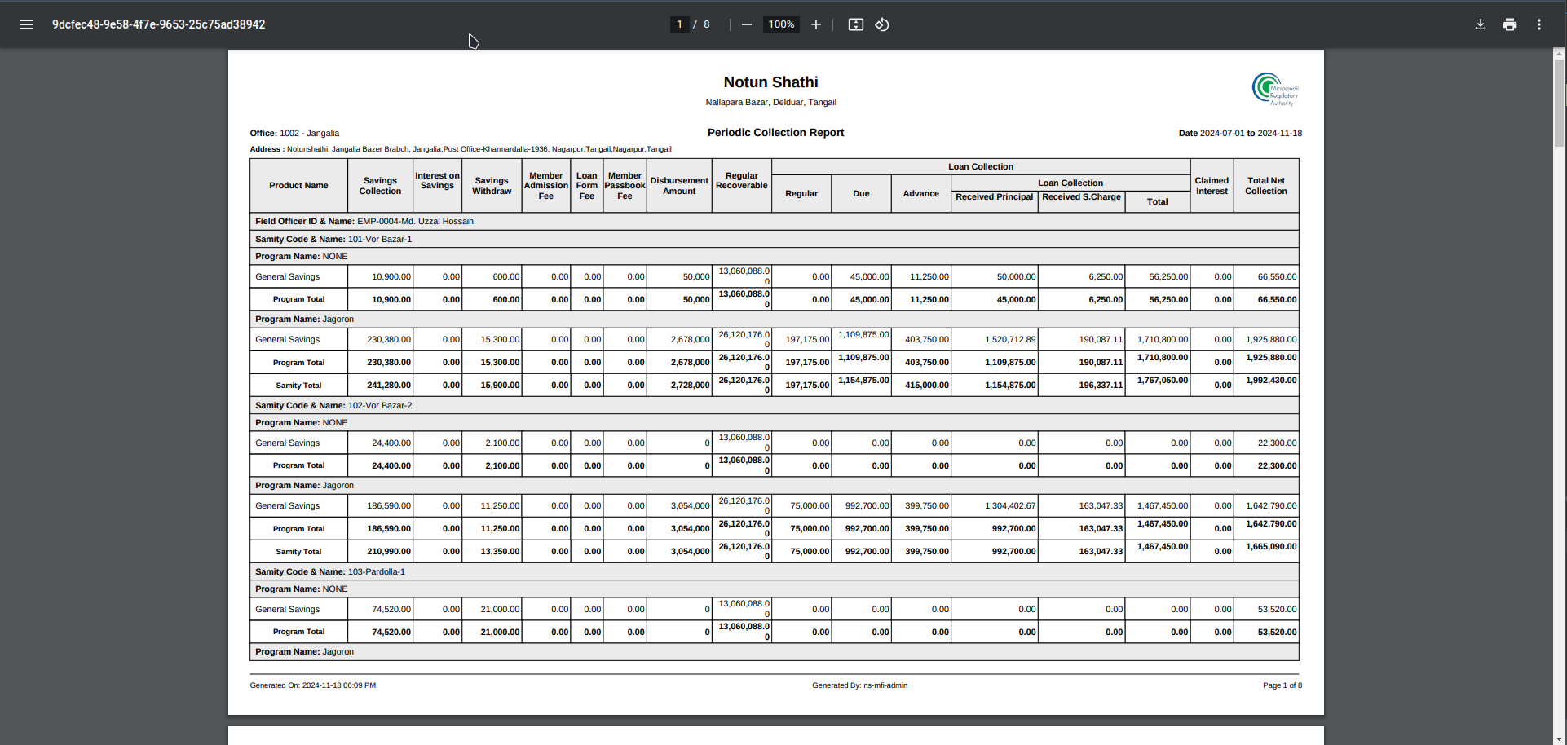1567x745 pixels.
Task: Select Samity row 102-Vor Bazar-2
Action: [774, 405]
